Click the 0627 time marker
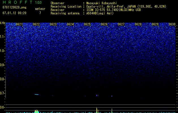Image resolution: width=178 pixels, height=113 pixels. click(121, 24)
